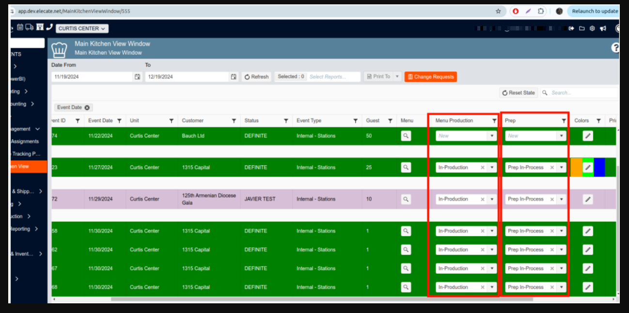The image size is (629, 313).
Task: Expand Menu Production dropdown for Bauch Ltd row
Action: coord(492,136)
